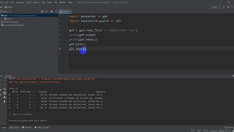The width and height of the screenshot is (234, 132).
Task: Open Project panel settings gear
Action: 52,11
